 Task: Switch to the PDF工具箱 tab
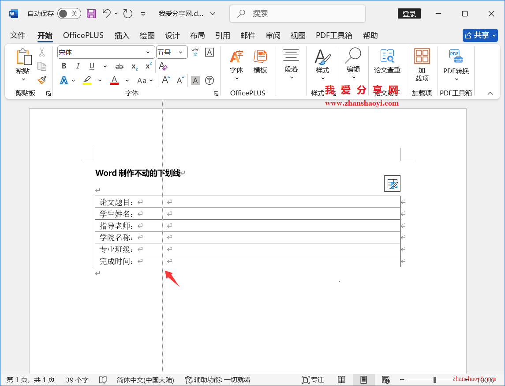334,35
